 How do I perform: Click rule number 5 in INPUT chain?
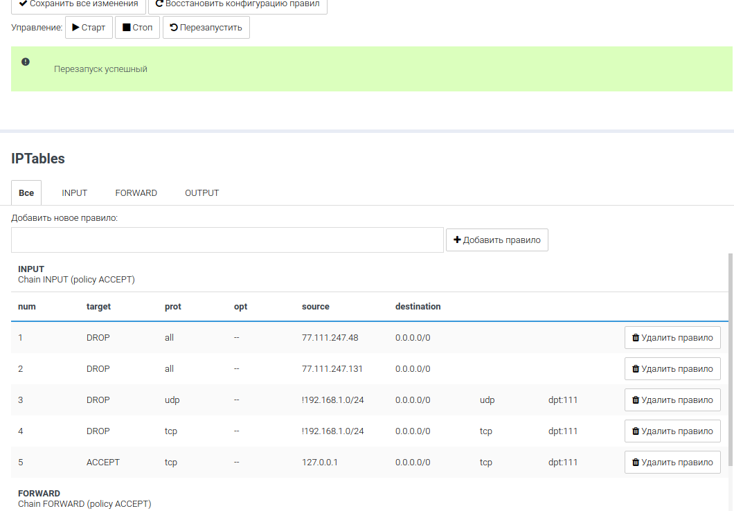tap(21, 463)
